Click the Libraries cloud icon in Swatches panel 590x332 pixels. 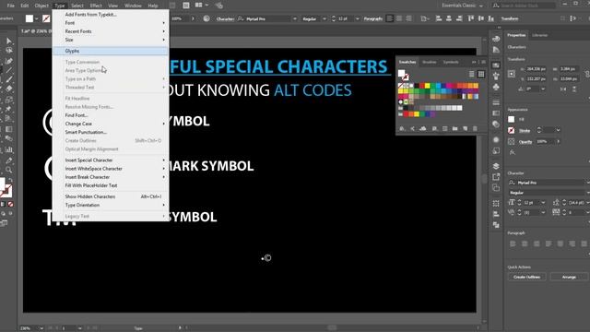422,129
